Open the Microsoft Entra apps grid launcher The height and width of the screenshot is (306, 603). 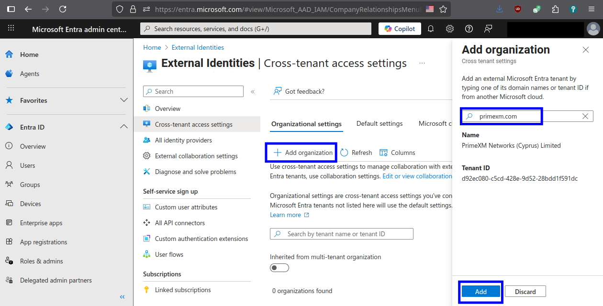(11, 29)
